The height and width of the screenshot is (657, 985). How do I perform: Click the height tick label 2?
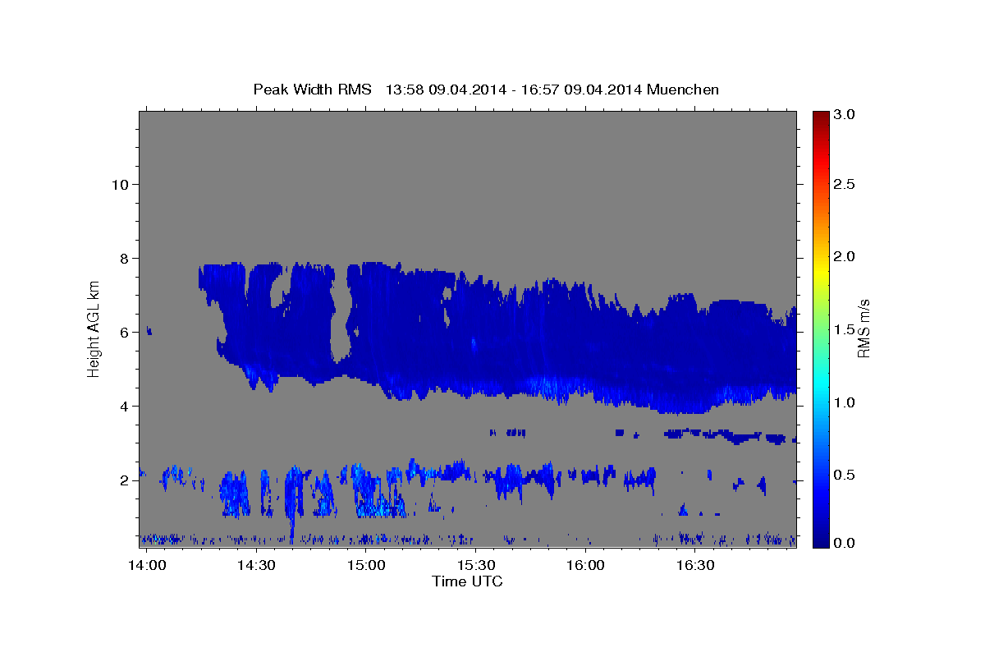pyautogui.click(x=123, y=480)
